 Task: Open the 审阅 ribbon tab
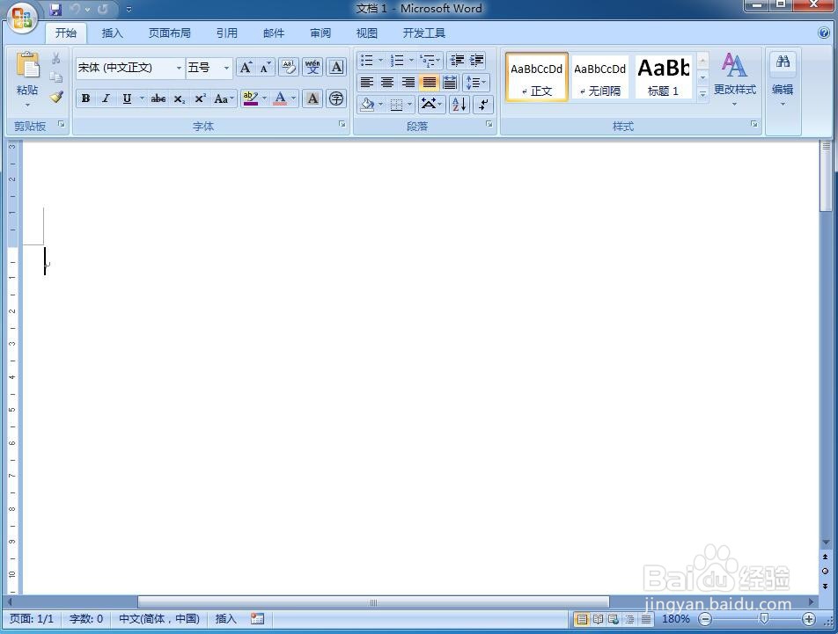320,33
